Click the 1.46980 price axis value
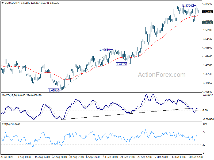This screenshot has width=214, height=160. [208, 65]
